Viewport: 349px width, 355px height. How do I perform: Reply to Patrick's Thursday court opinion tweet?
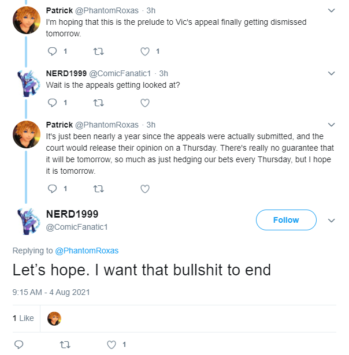53,189
